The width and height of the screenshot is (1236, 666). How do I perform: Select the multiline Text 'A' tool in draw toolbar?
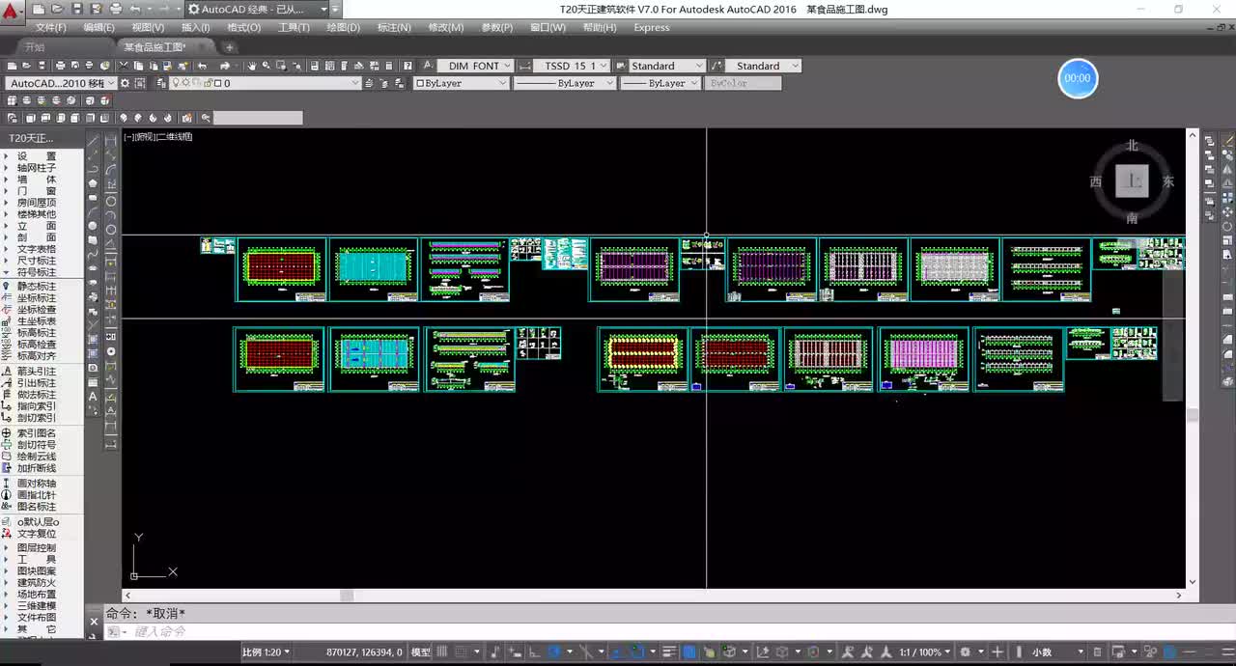pyautogui.click(x=94, y=397)
